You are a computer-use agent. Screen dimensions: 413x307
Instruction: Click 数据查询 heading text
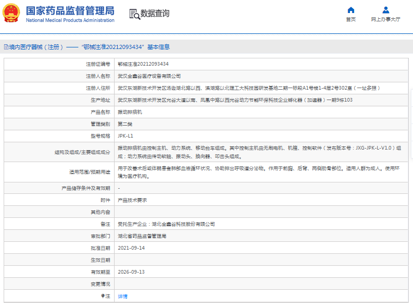pyautogui.click(x=155, y=13)
